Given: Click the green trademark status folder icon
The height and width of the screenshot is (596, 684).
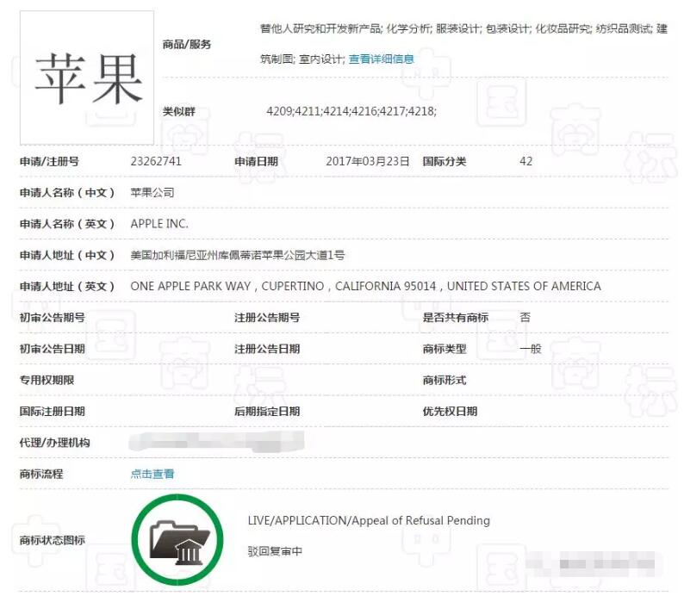Looking at the screenshot, I should [x=177, y=540].
